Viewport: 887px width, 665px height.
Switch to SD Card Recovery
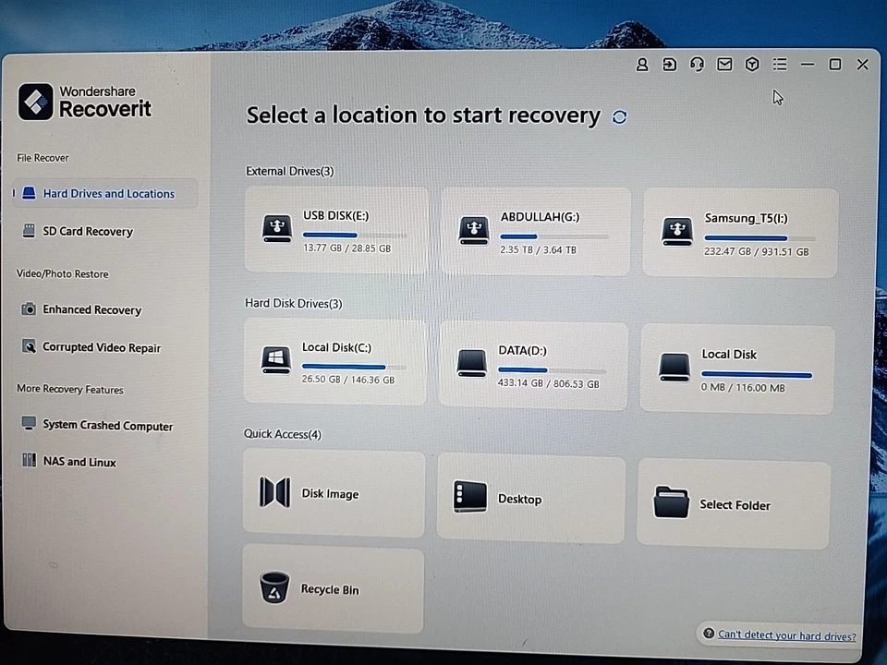87,231
